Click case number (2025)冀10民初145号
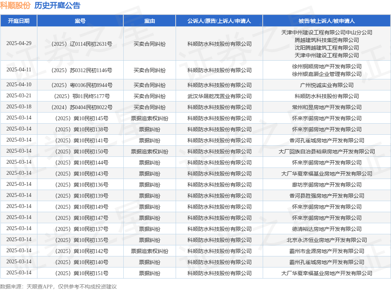Image resolution: width=391 pixels, height=290 pixels. click(82, 118)
